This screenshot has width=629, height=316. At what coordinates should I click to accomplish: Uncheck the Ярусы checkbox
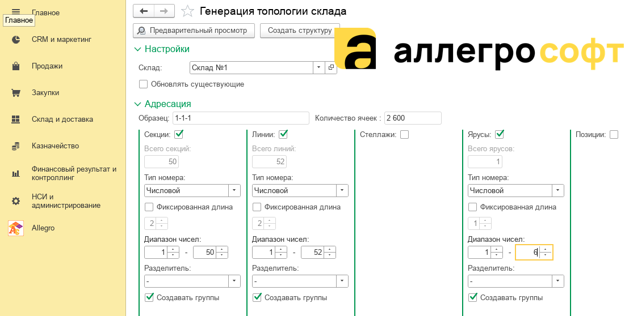(x=500, y=134)
